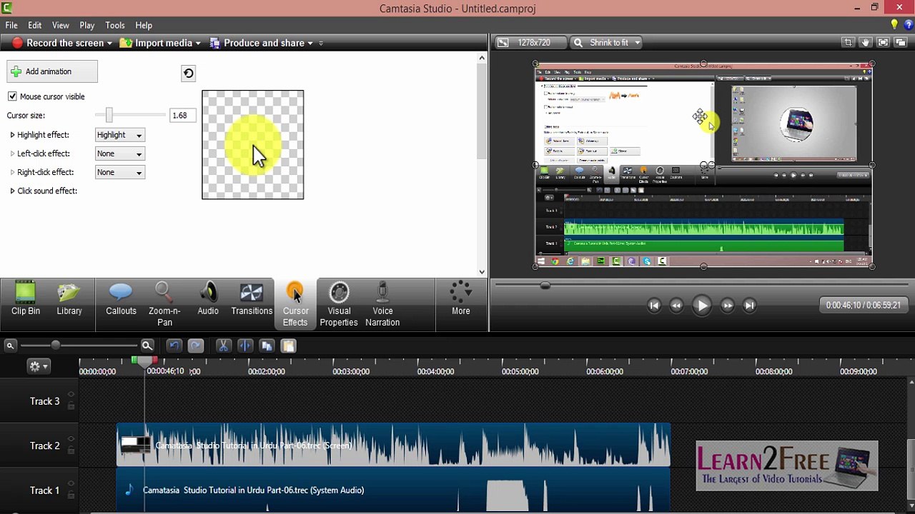Viewport: 915px width, 514px height.
Task: Expand Right-click effect options
Action: tap(12, 172)
